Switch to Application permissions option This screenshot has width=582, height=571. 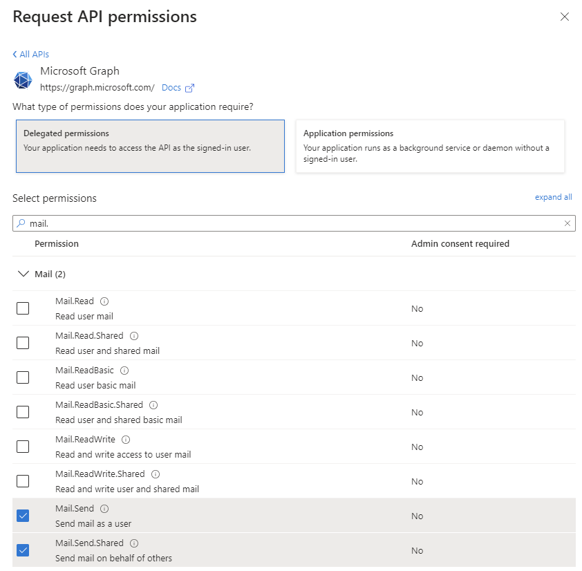(x=430, y=146)
